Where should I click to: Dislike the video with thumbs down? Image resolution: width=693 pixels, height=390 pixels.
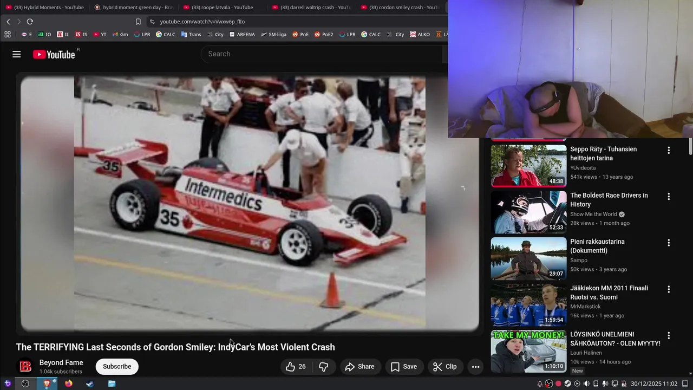point(324,367)
